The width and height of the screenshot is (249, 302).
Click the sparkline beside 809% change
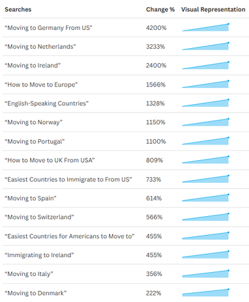tap(205, 160)
